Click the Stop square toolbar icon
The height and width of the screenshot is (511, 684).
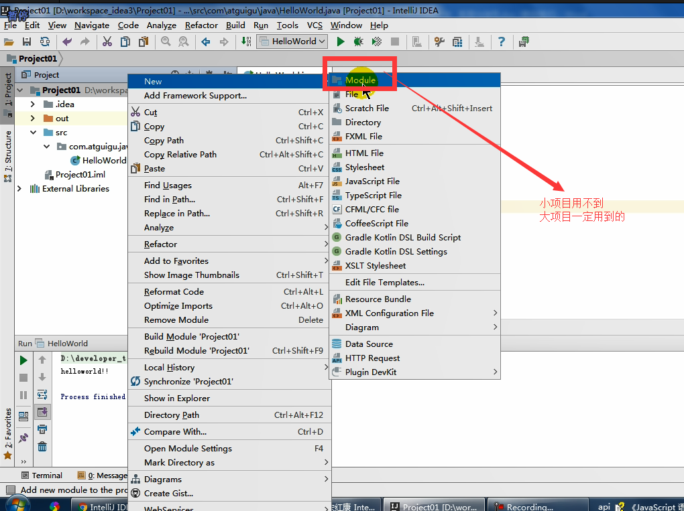click(x=395, y=42)
